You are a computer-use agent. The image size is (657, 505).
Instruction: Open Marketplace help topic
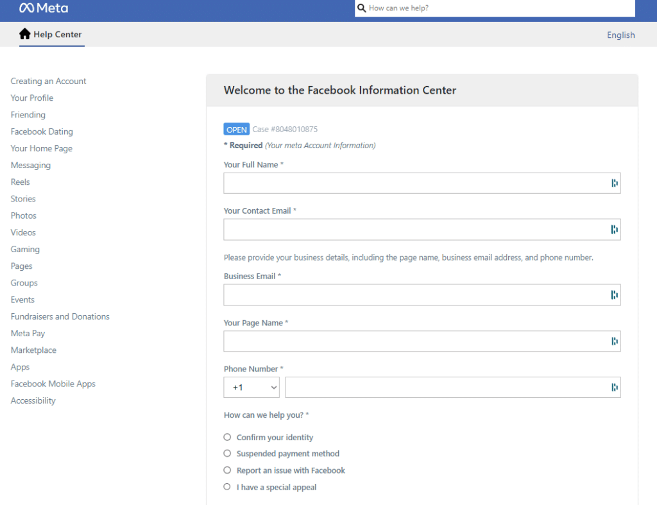pos(33,350)
